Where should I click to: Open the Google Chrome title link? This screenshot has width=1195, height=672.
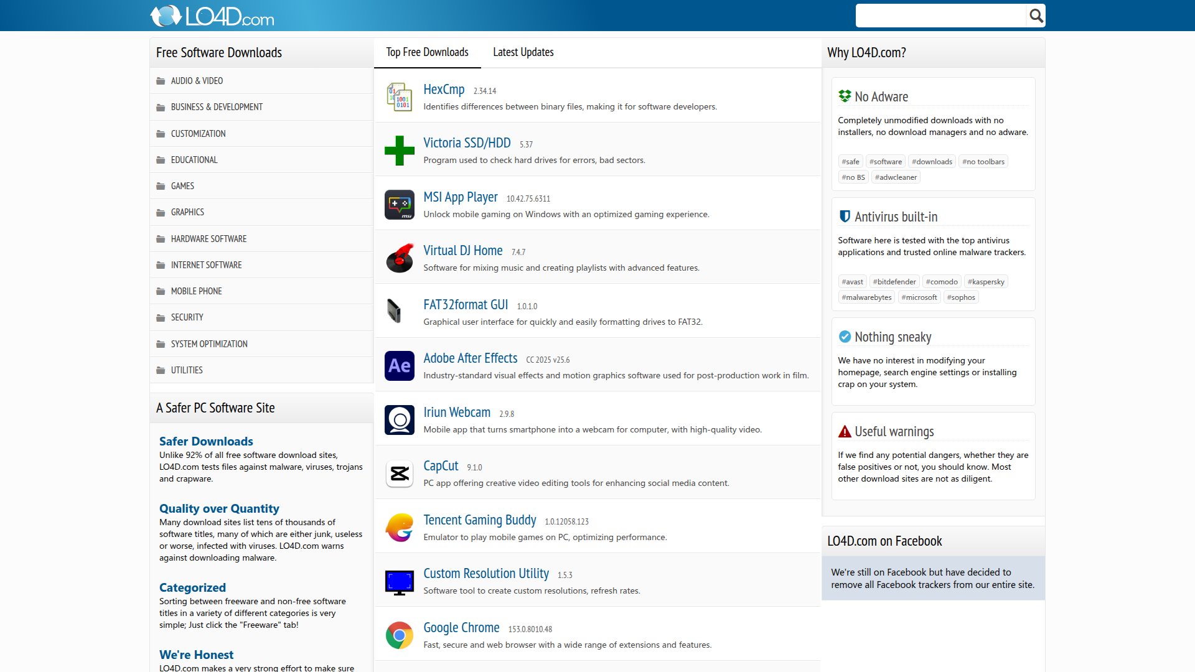[461, 628]
